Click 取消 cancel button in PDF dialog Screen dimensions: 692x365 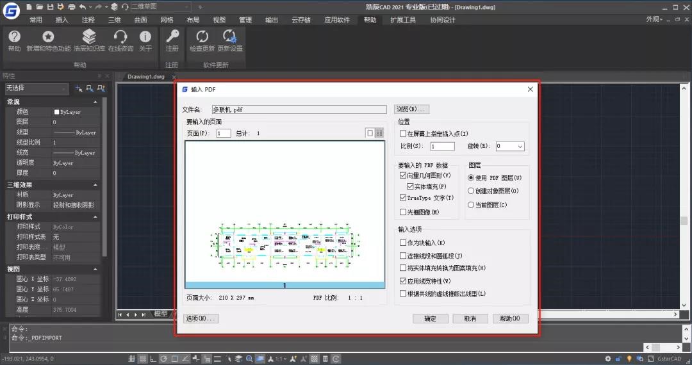tap(470, 319)
